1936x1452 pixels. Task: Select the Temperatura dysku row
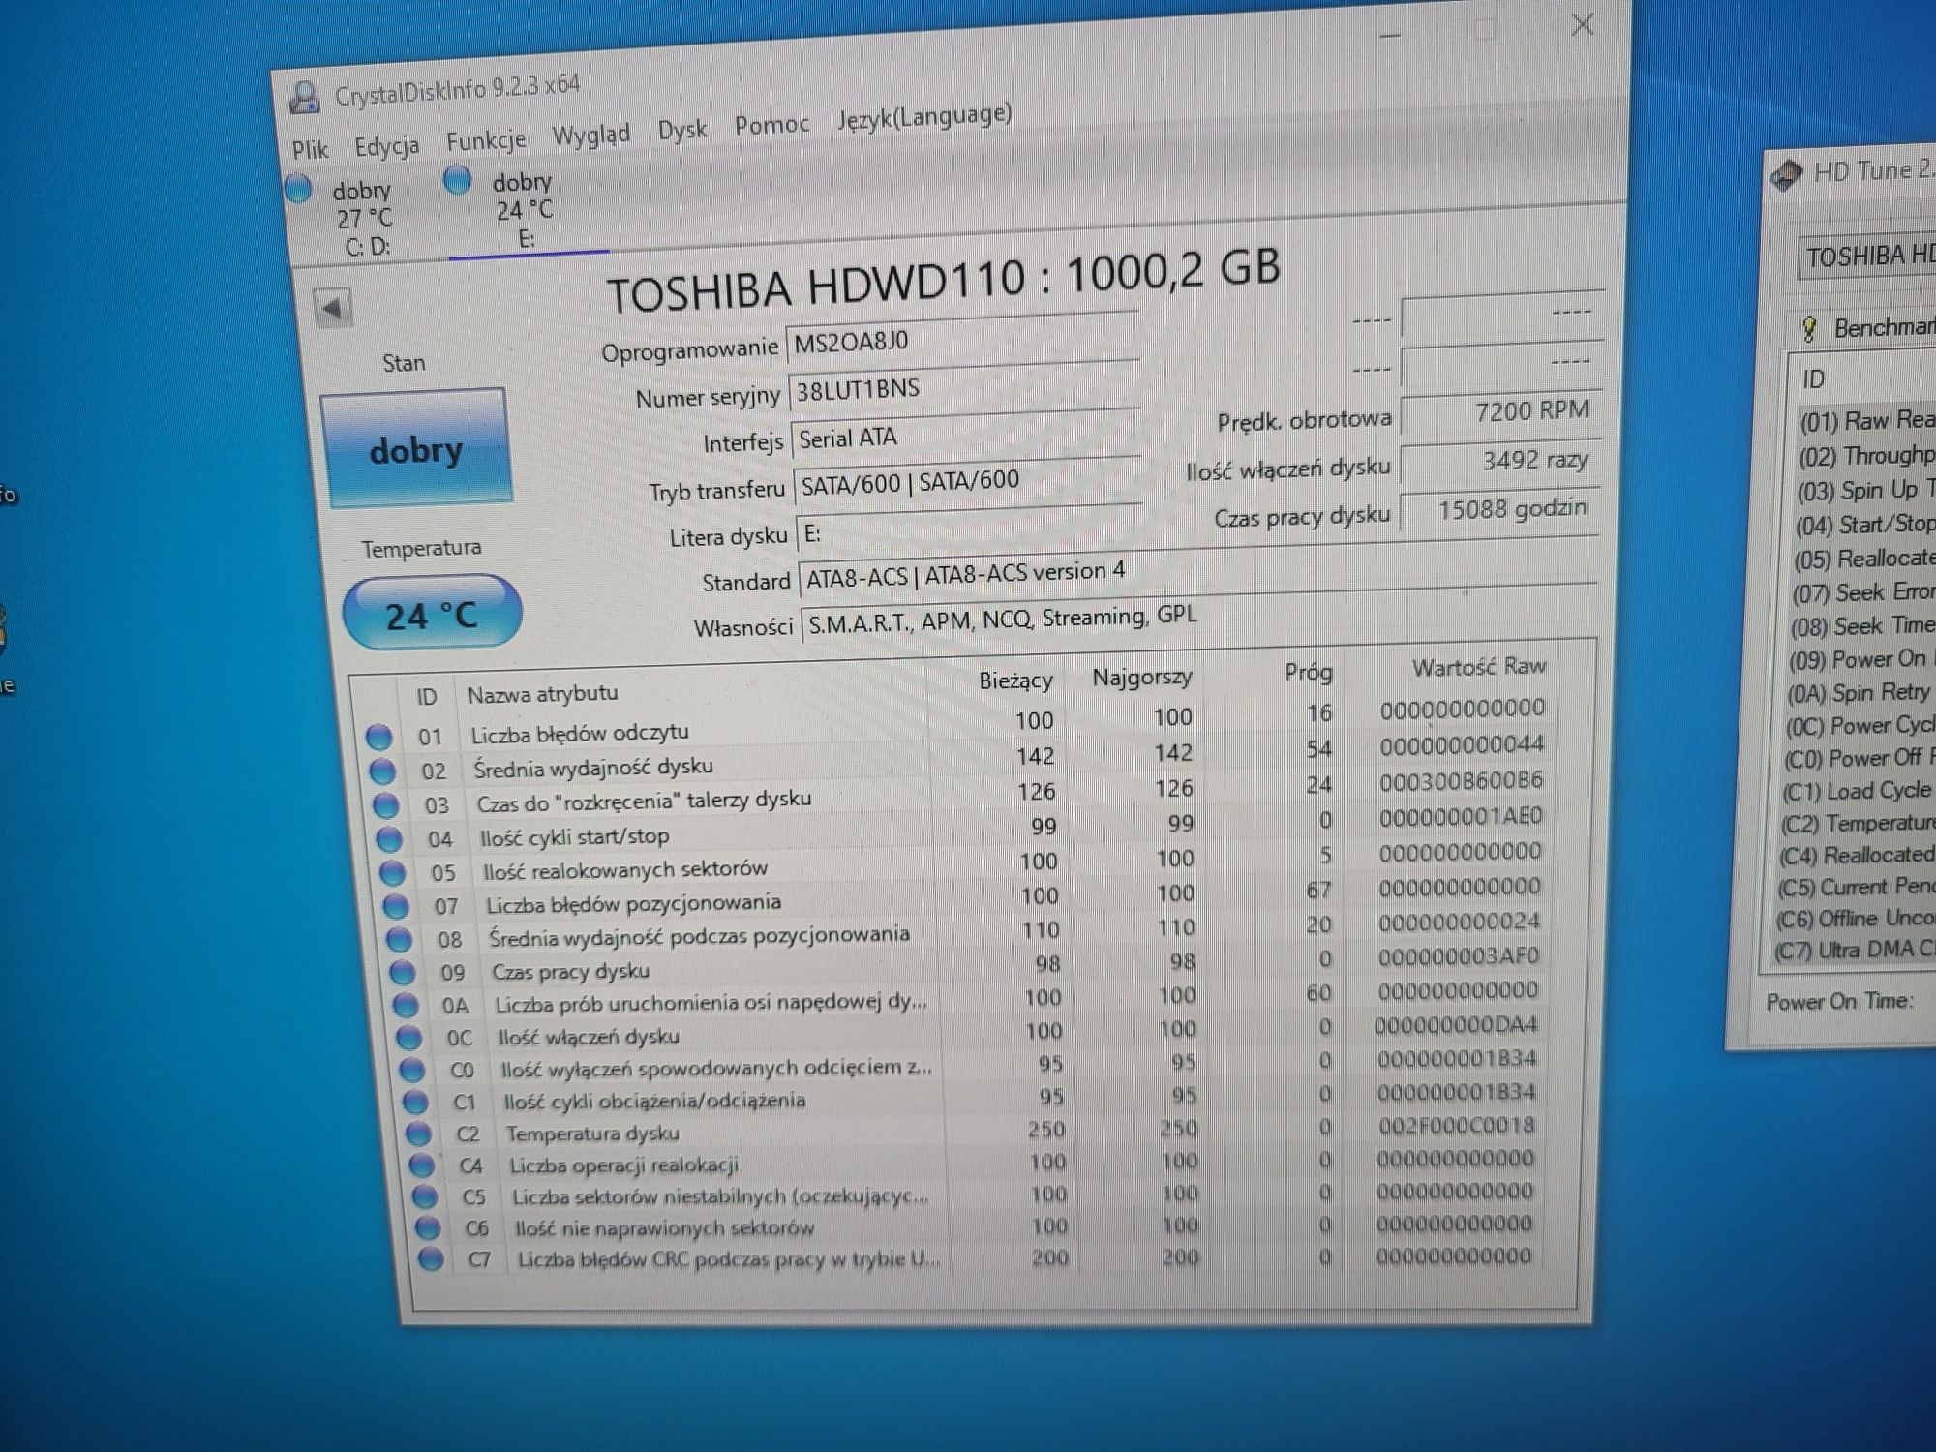(975, 1130)
